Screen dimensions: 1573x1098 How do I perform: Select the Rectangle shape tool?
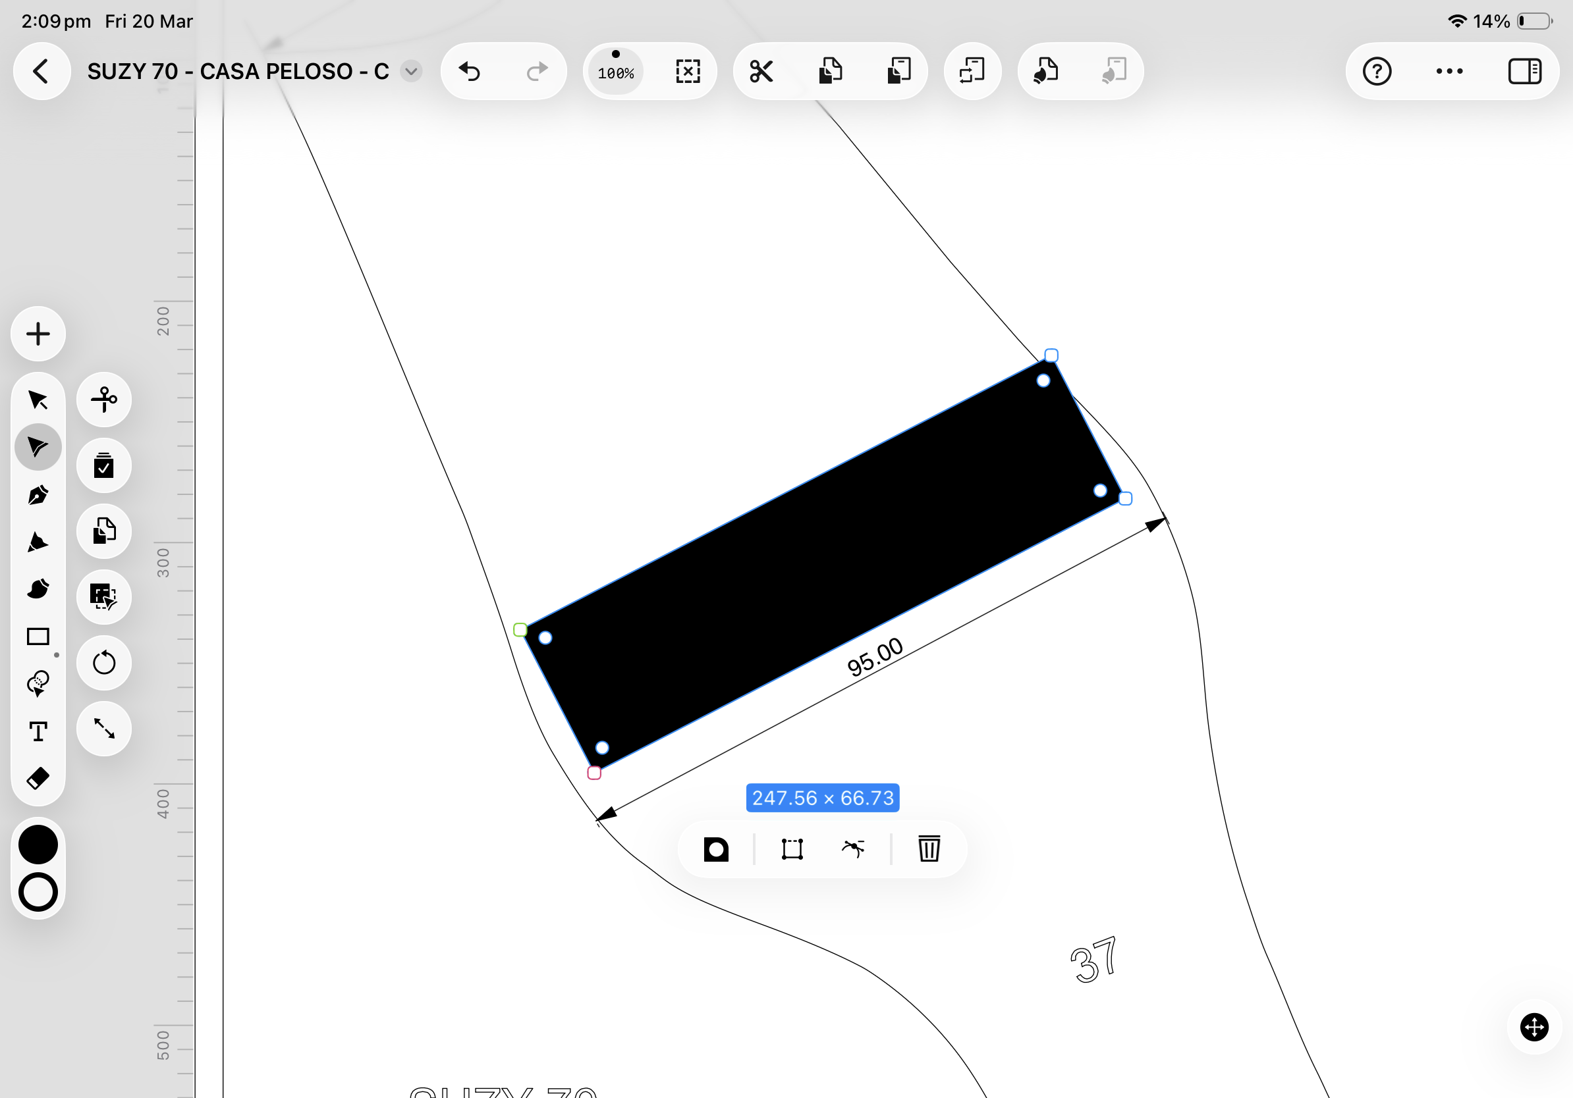point(38,637)
